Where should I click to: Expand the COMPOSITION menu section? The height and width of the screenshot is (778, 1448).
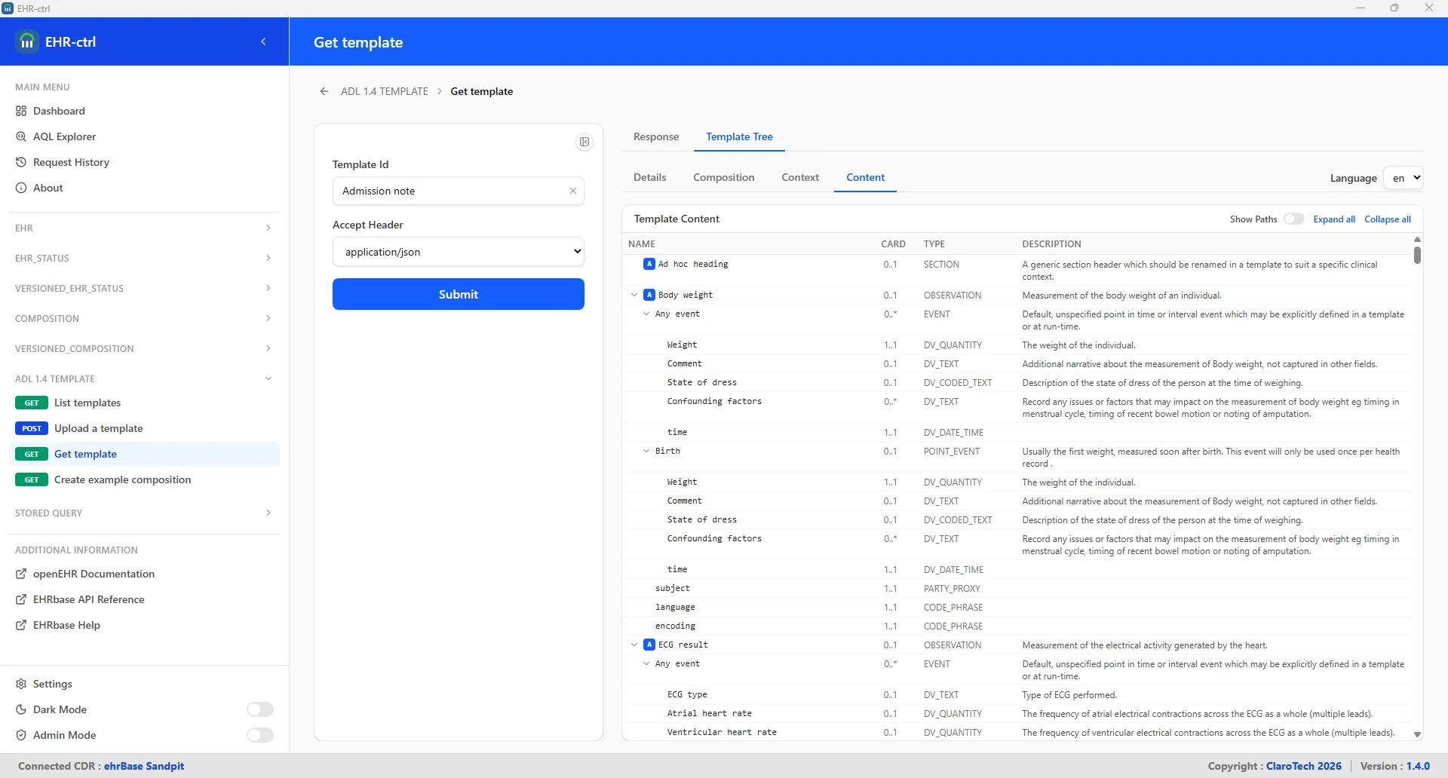(144, 318)
